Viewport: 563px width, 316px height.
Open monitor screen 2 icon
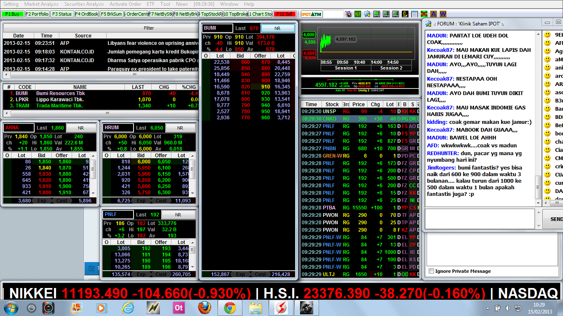395,14
